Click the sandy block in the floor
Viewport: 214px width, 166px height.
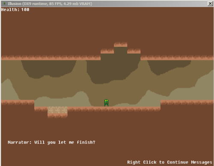pyautogui.click(x=57, y=110)
